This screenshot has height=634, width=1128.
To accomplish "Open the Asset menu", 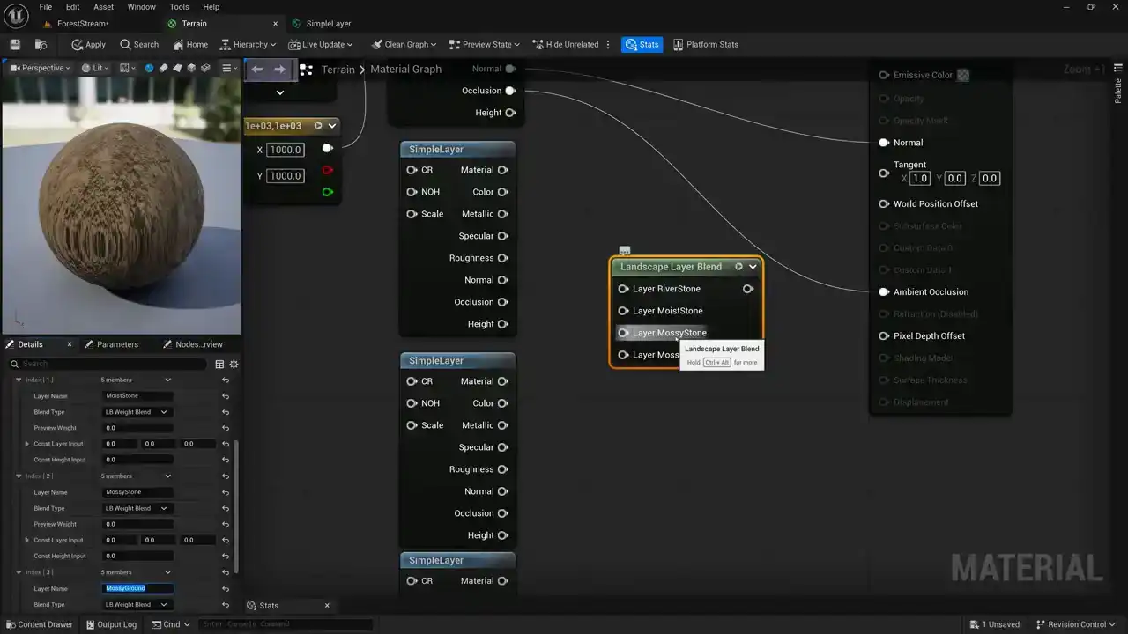I will (103, 6).
